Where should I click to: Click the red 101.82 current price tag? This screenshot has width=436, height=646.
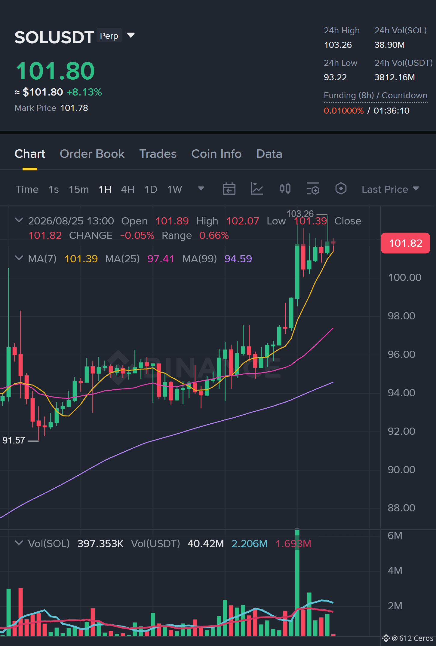pyautogui.click(x=405, y=243)
